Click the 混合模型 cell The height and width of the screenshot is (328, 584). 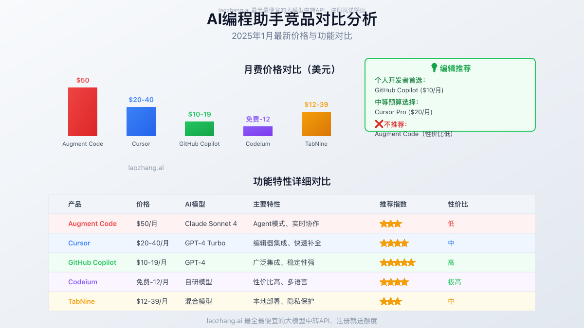coord(199,301)
